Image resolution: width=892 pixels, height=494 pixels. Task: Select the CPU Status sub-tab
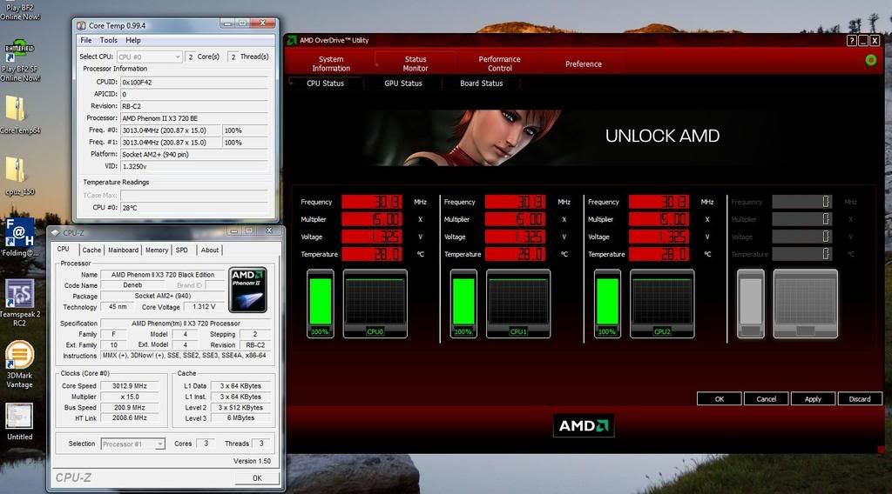326,83
